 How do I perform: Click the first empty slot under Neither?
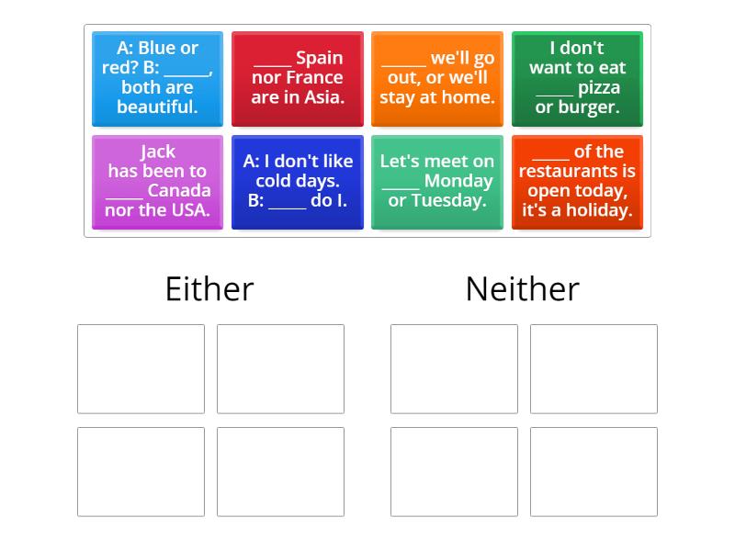tap(454, 368)
